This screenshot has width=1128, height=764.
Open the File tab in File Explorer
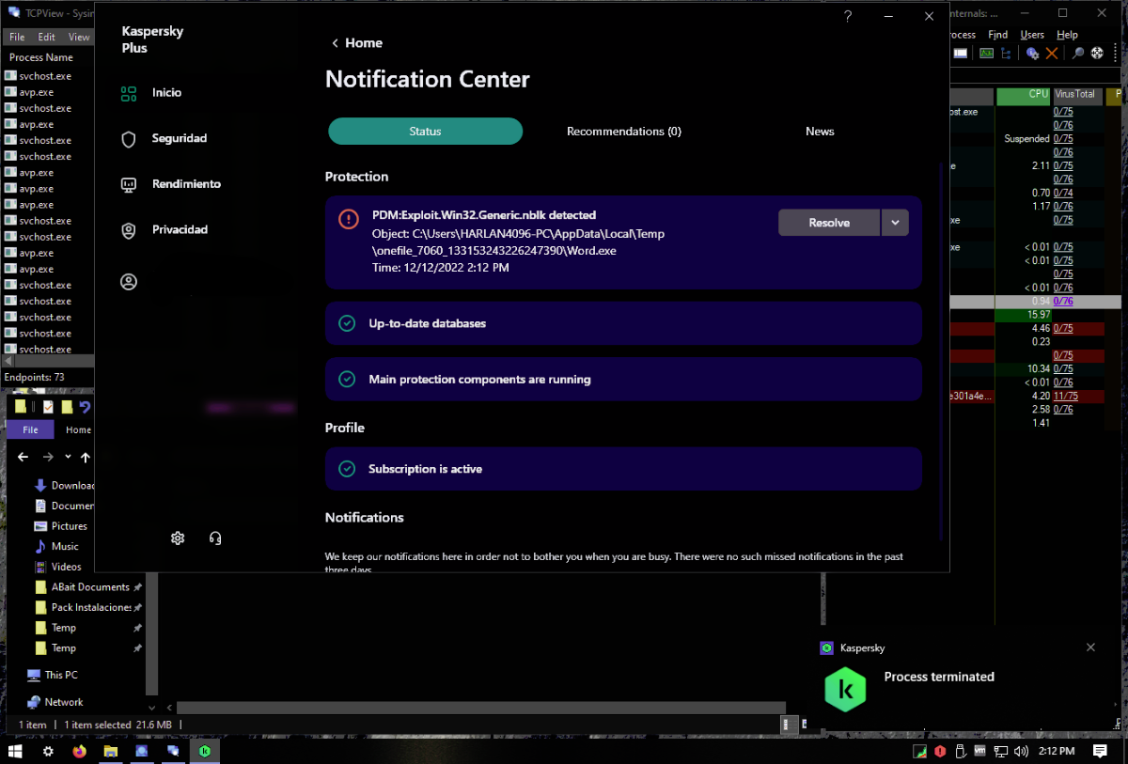(x=30, y=429)
